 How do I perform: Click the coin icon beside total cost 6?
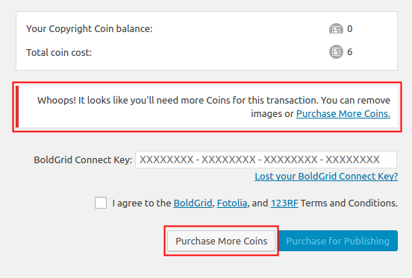(x=336, y=51)
